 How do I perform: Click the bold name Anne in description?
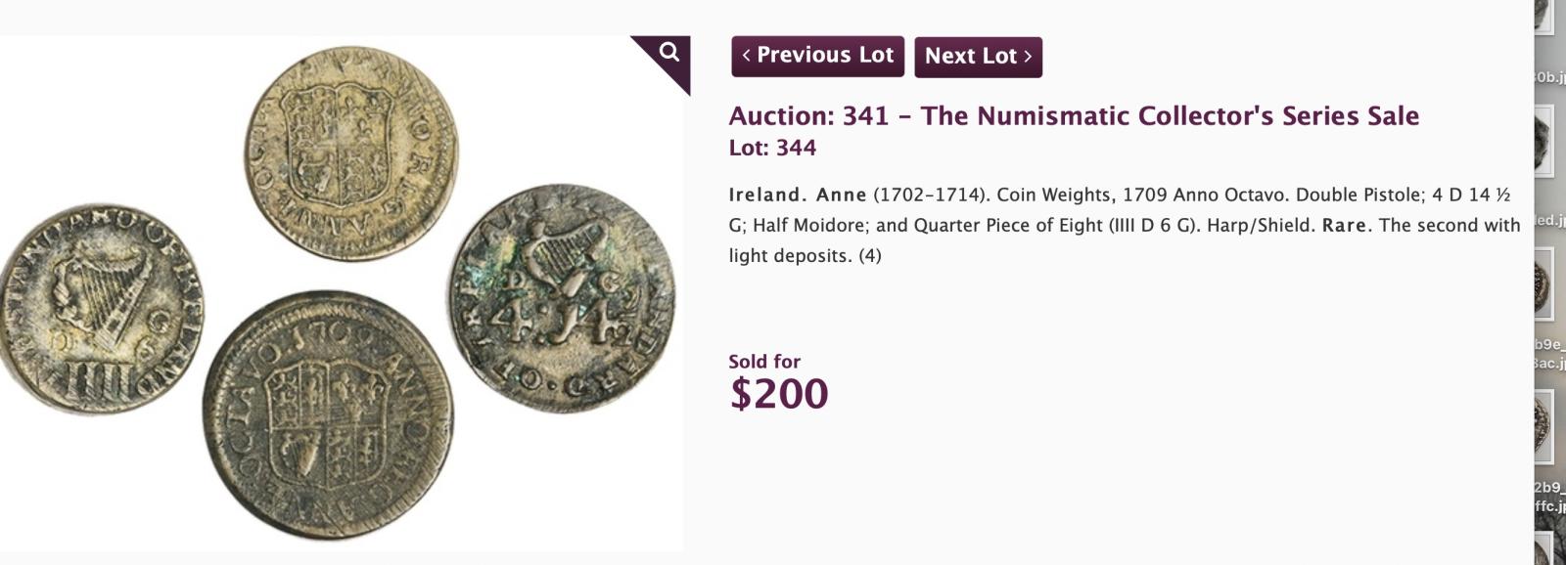[x=841, y=195]
